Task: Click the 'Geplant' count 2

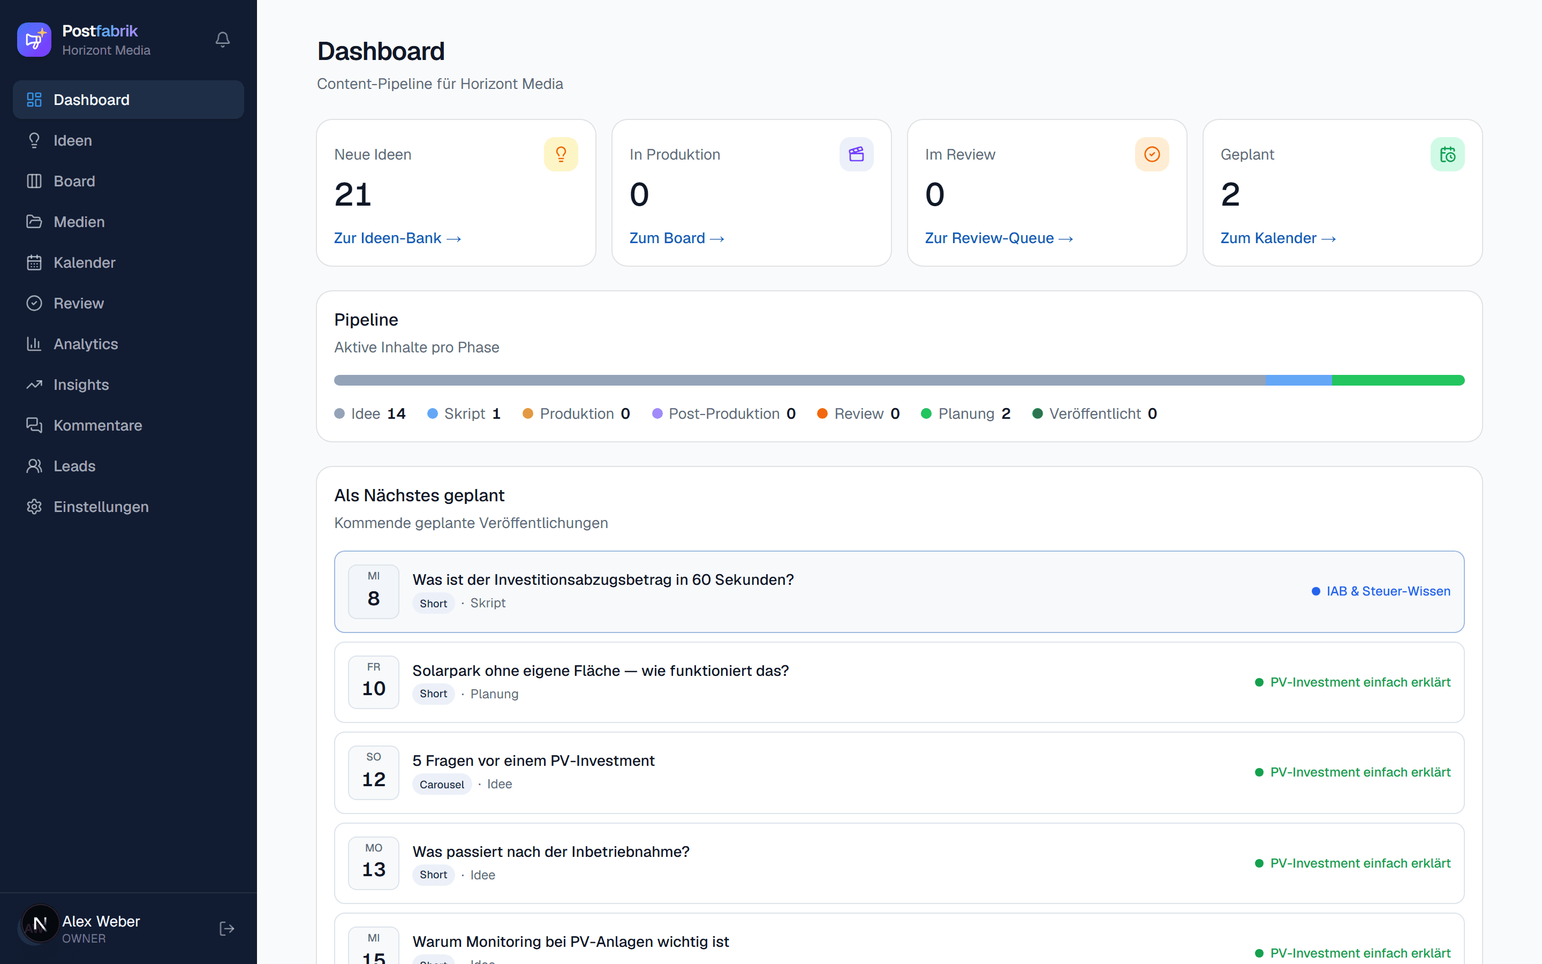Action: point(1230,194)
